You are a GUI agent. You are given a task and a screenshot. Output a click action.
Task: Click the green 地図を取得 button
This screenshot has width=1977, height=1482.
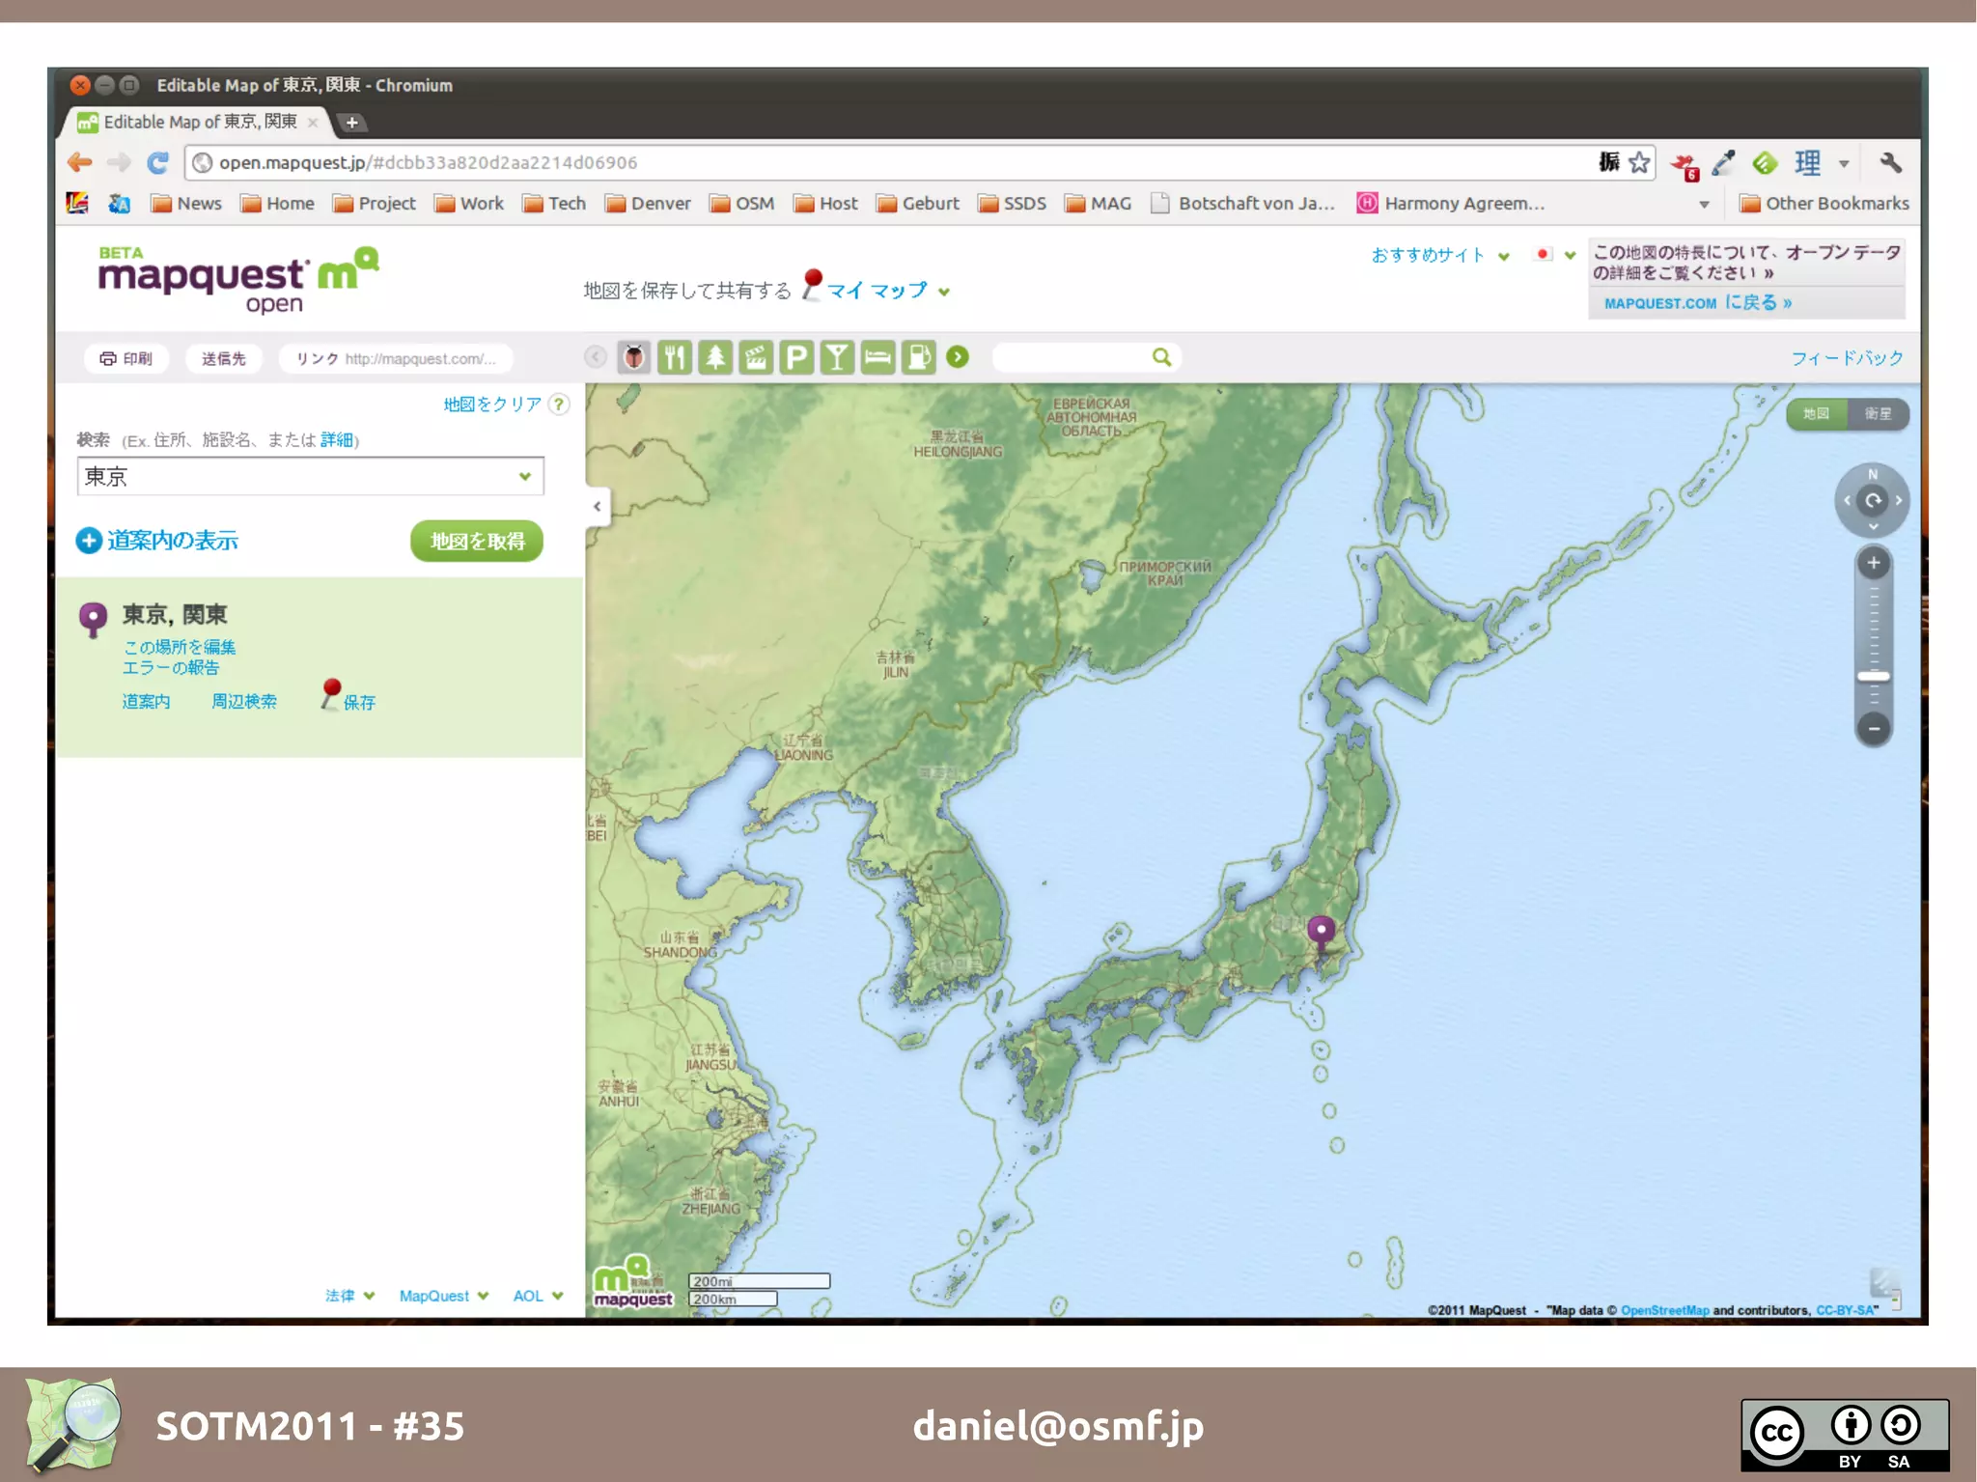(477, 541)
